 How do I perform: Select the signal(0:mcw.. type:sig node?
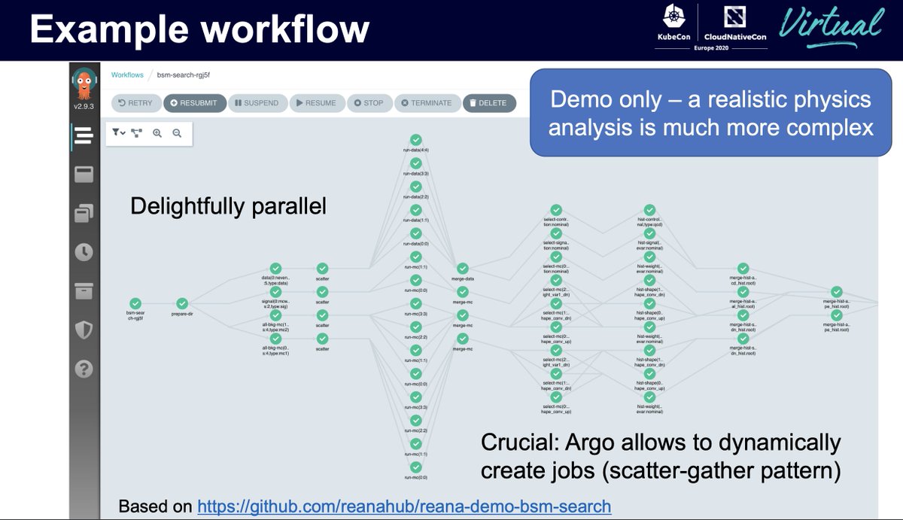coord(275,292)
